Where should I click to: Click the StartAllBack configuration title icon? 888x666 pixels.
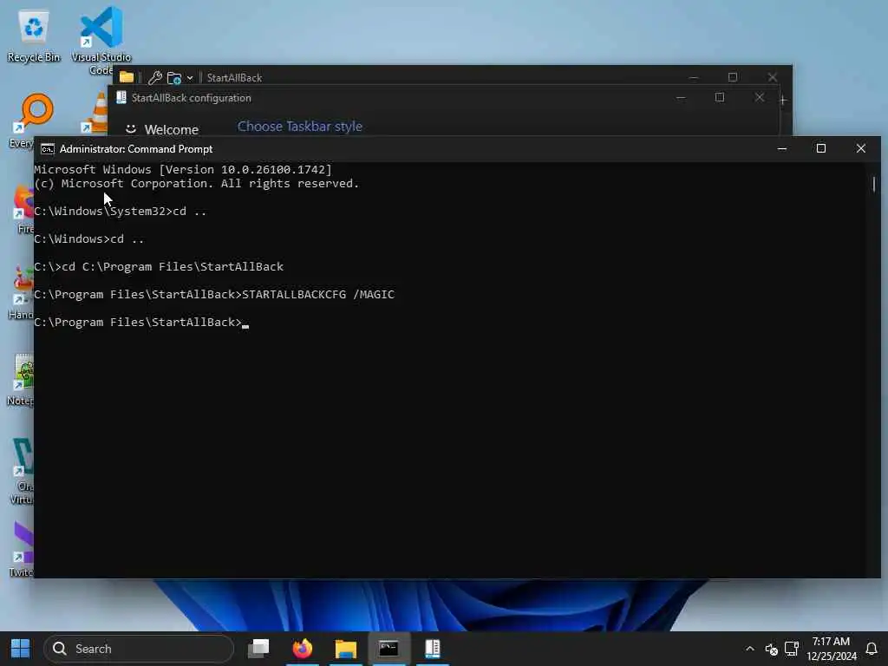[x=121, y=97]
